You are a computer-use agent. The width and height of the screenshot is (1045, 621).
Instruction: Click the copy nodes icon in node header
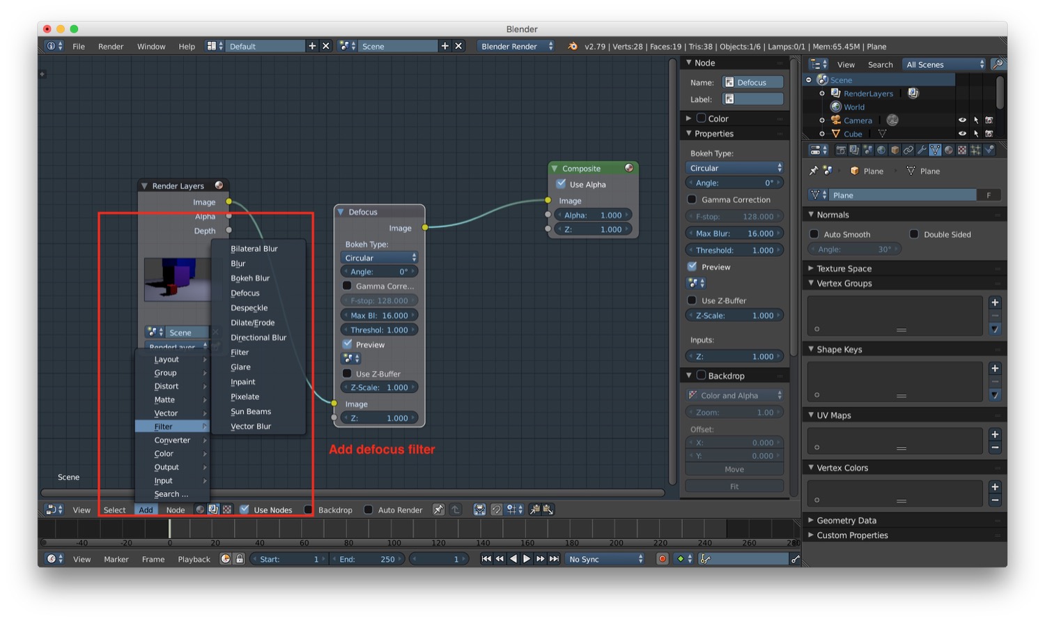(x=535, y=509)
